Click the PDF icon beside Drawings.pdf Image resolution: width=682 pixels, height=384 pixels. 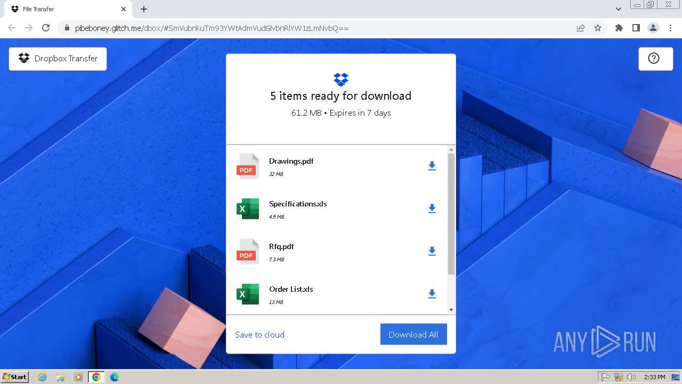coord(248,166)
